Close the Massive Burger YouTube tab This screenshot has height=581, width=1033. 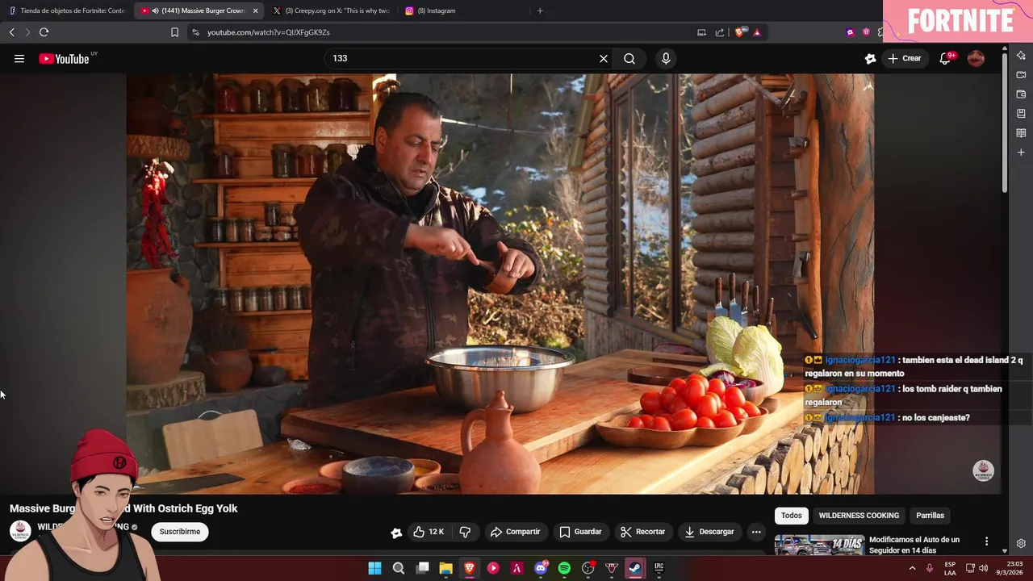point(255,10)
